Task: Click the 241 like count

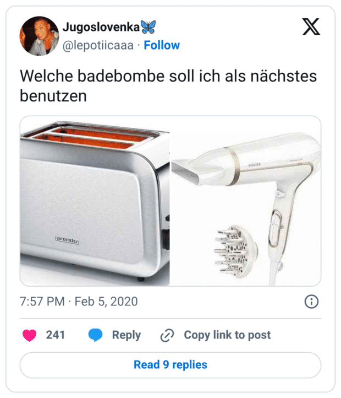Action: point(56,335)
